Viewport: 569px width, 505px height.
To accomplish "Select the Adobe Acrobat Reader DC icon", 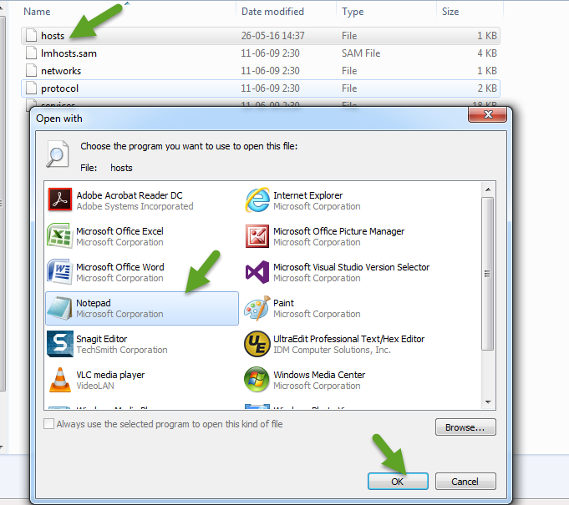I will tap(60, 199).
